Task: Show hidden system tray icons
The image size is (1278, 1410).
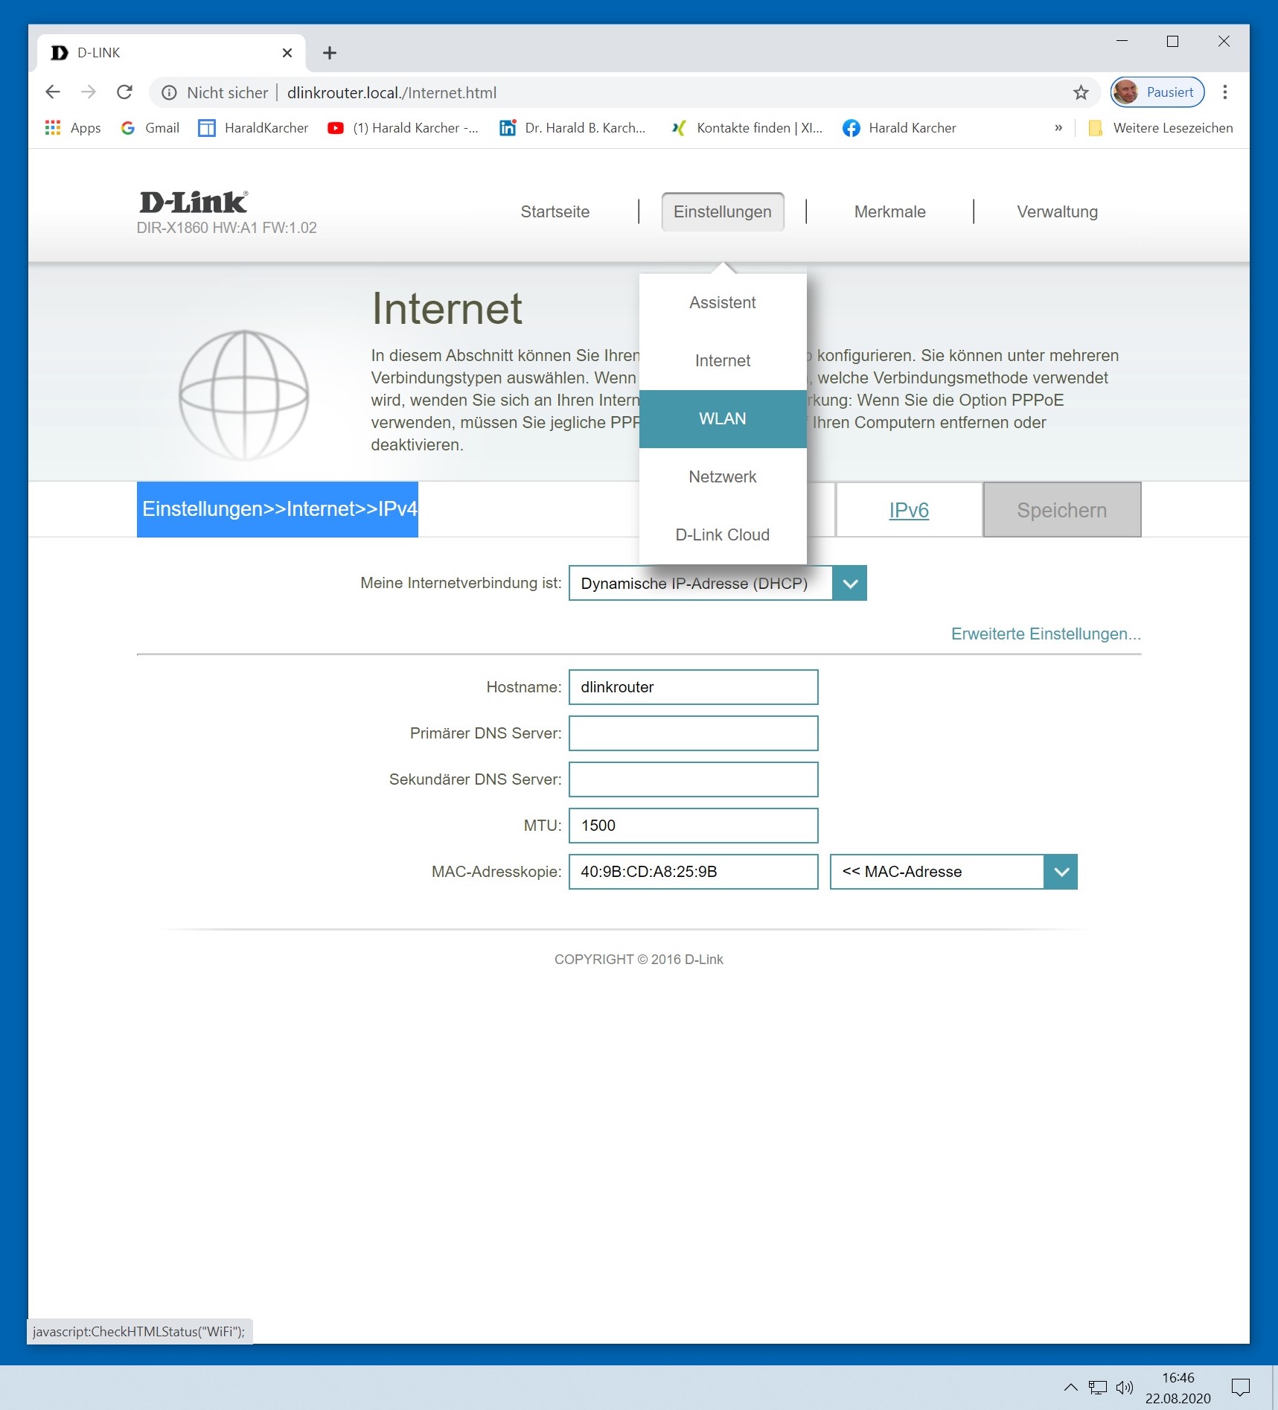Action: [x=1070, y=1387]
